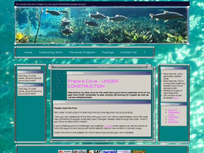
Task: Click the "Still under construction!" paragraph
Action: click(x=93, y=113)
